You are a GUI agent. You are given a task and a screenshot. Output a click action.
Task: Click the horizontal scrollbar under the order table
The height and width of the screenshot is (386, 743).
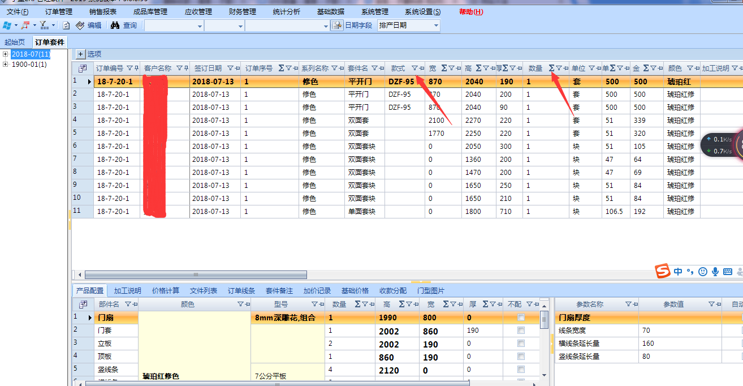(x=195, y=275)
